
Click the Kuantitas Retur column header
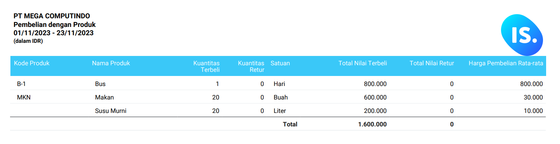tap(251, 66)
